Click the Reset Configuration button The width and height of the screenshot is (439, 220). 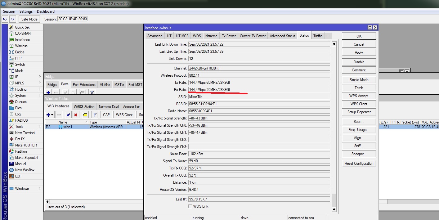point(359,164)
